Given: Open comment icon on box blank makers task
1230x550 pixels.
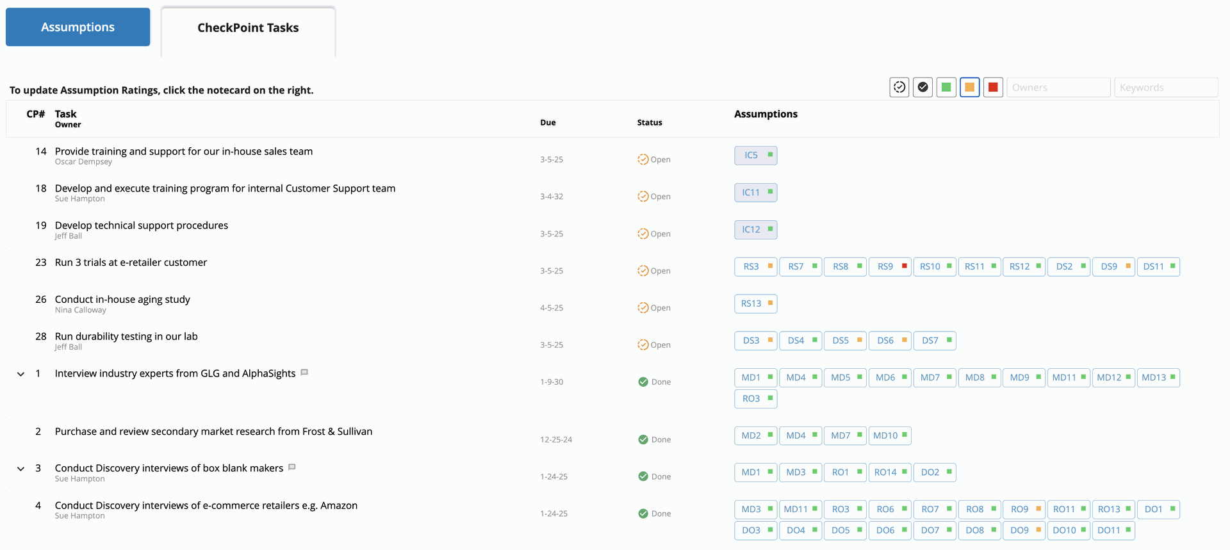Looking at the screenshot, I should click(x=292, y=467).
